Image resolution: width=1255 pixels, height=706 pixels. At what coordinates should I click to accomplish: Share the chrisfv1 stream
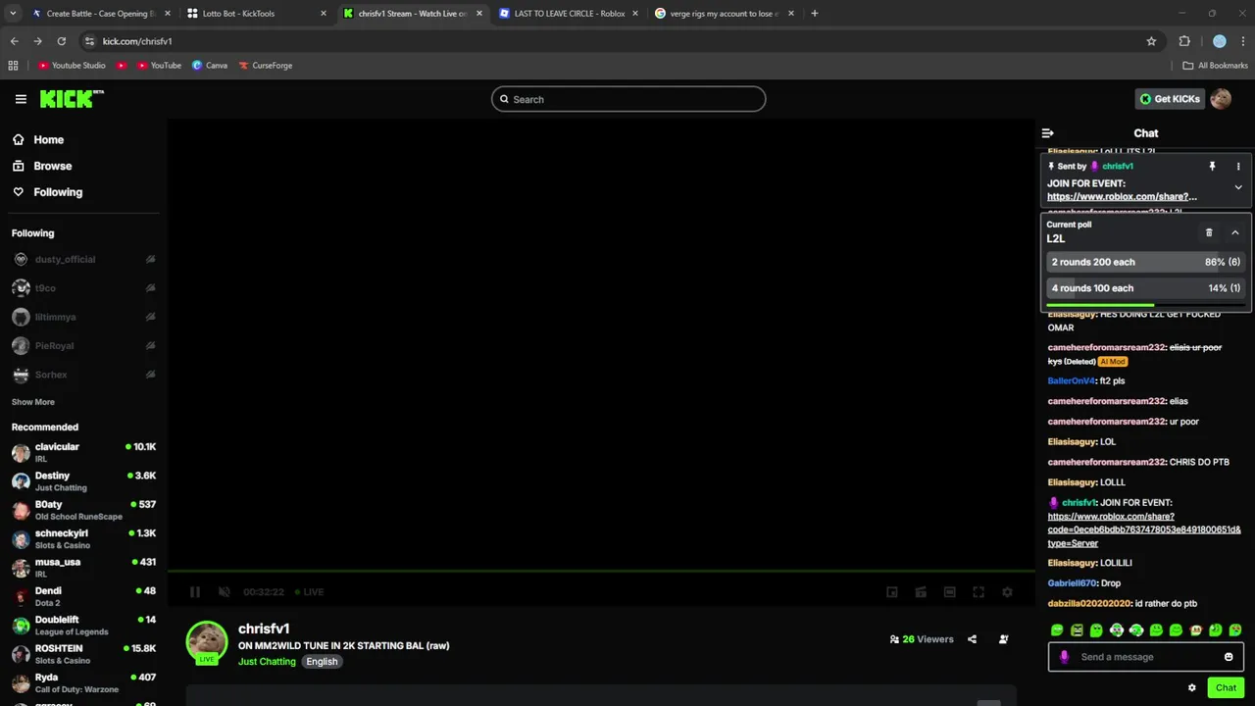click(x=972, y=639)
